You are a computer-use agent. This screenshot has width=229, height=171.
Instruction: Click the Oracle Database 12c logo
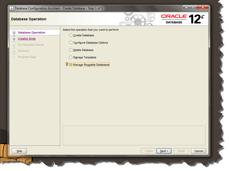(181, 19)
